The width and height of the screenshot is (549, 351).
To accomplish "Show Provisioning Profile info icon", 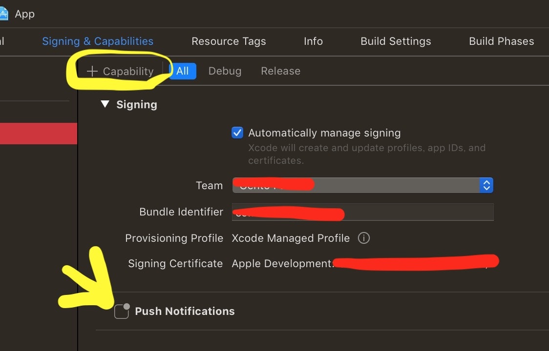I will 364,238.
